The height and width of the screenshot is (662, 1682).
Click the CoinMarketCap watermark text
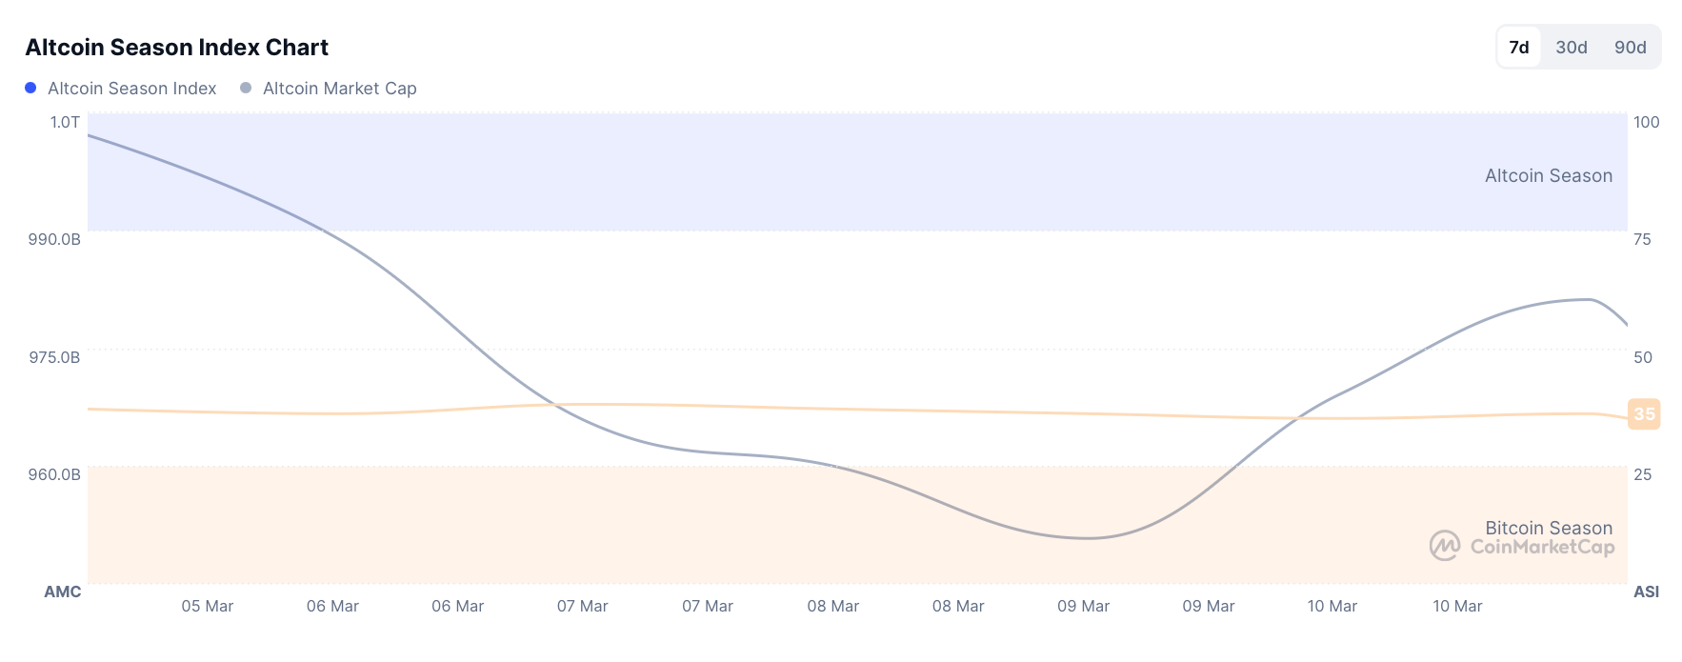click(x=1542, y=548)
